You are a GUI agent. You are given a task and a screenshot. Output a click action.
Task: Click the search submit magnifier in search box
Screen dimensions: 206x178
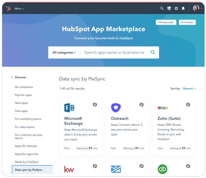point(153,53)
